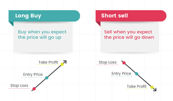This screenshot has height=101, width=173.
Task: Select the yellow Take Profit dot under Long Buy
Action: tap(62, 64)
